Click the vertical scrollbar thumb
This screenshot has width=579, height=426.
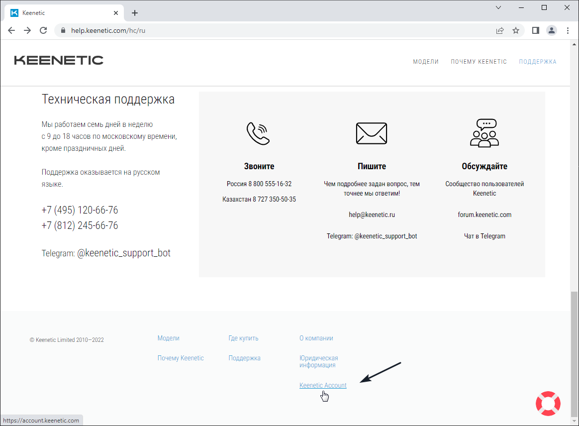coord(574,354)
